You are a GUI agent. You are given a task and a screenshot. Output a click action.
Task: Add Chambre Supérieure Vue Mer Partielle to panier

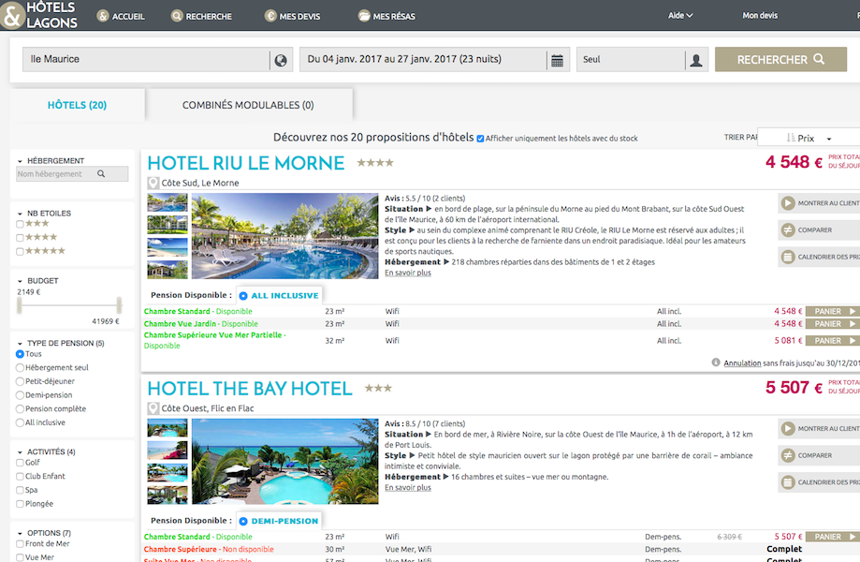coord(833,341)
